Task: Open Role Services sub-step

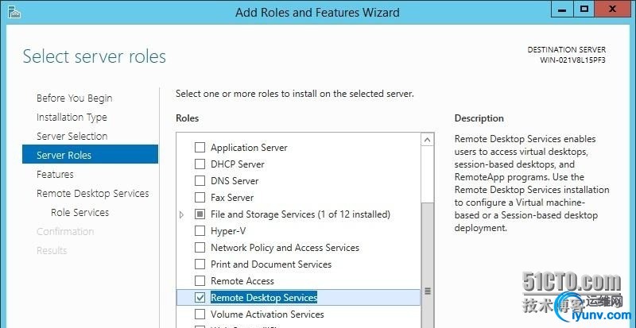Action: pos(79,213)
